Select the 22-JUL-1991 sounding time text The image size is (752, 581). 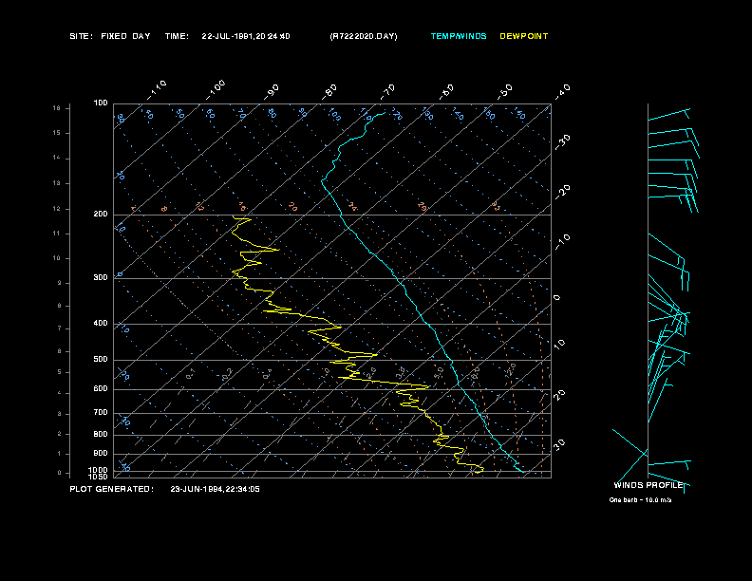tap(246, 36)
